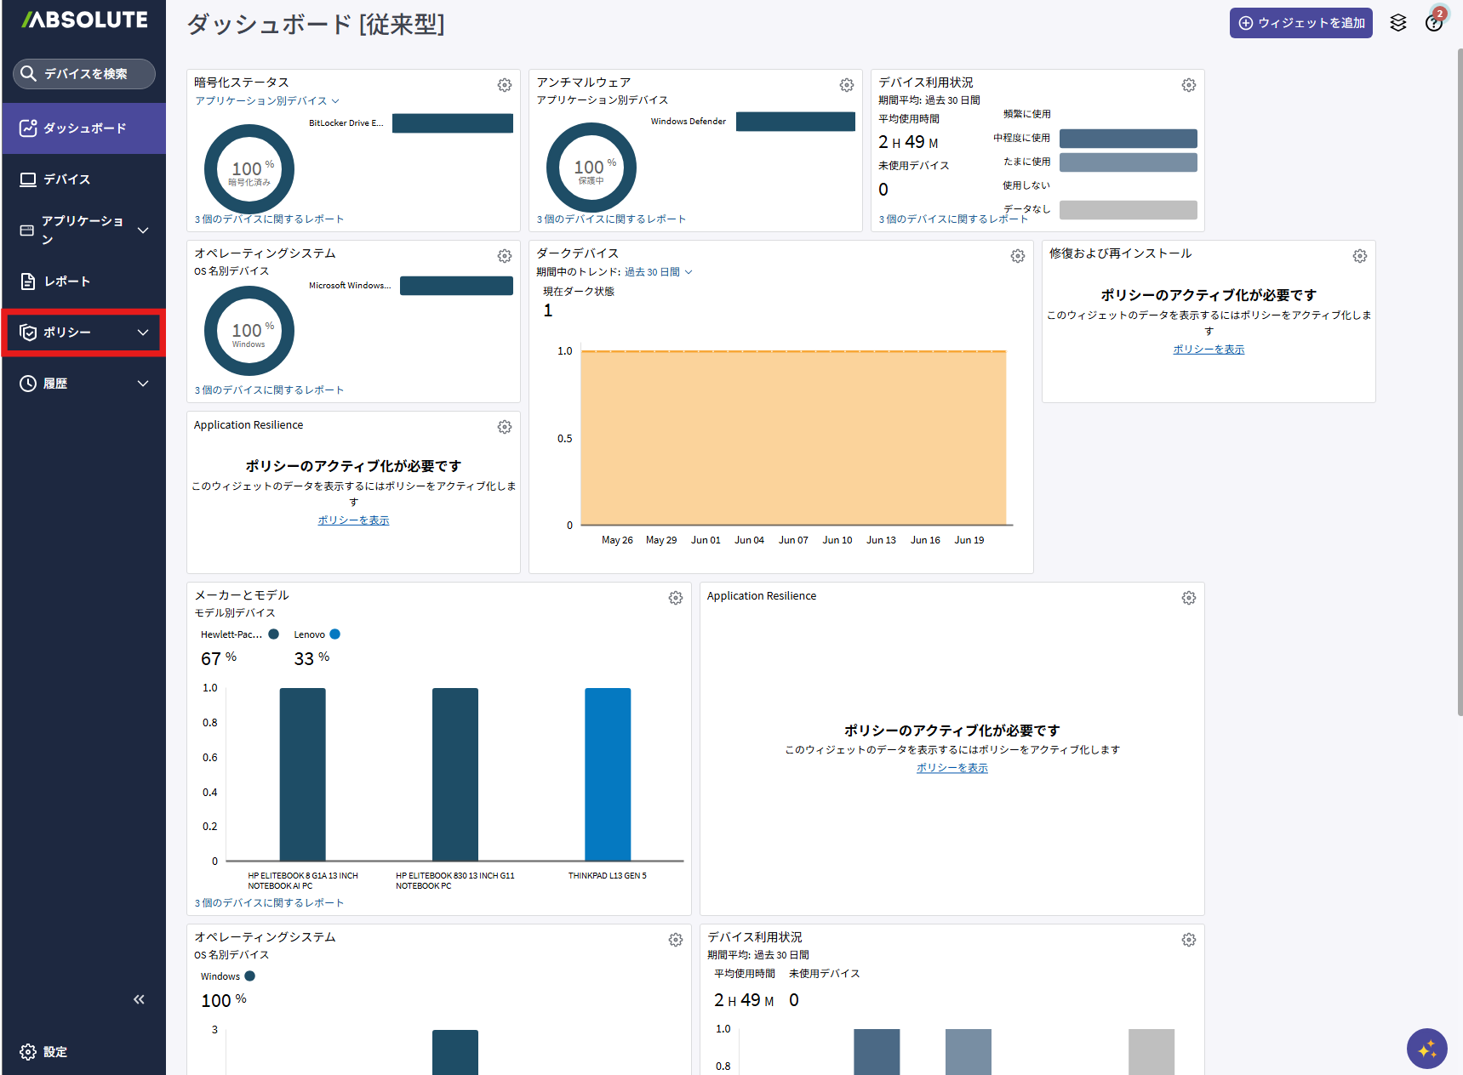Click ウィジェットを追加 button
Viewport: 1463px width, 1075px height.
(x=1300, y=23)
